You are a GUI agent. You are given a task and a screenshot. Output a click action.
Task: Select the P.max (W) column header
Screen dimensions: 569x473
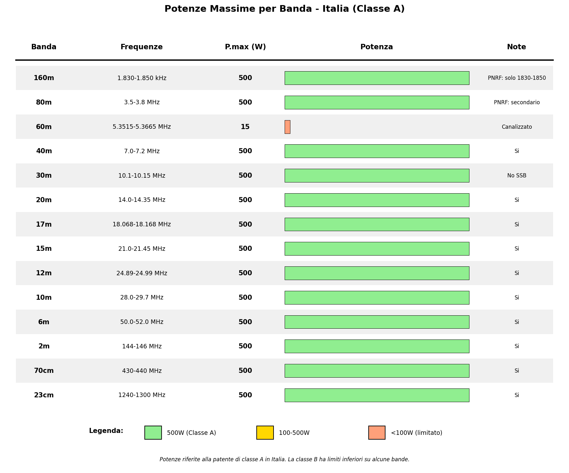(245, 47)
